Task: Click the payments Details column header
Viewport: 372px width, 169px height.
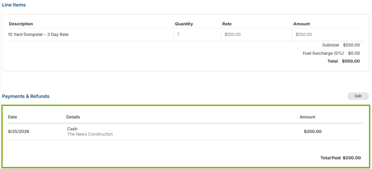Action: point(73,117)
